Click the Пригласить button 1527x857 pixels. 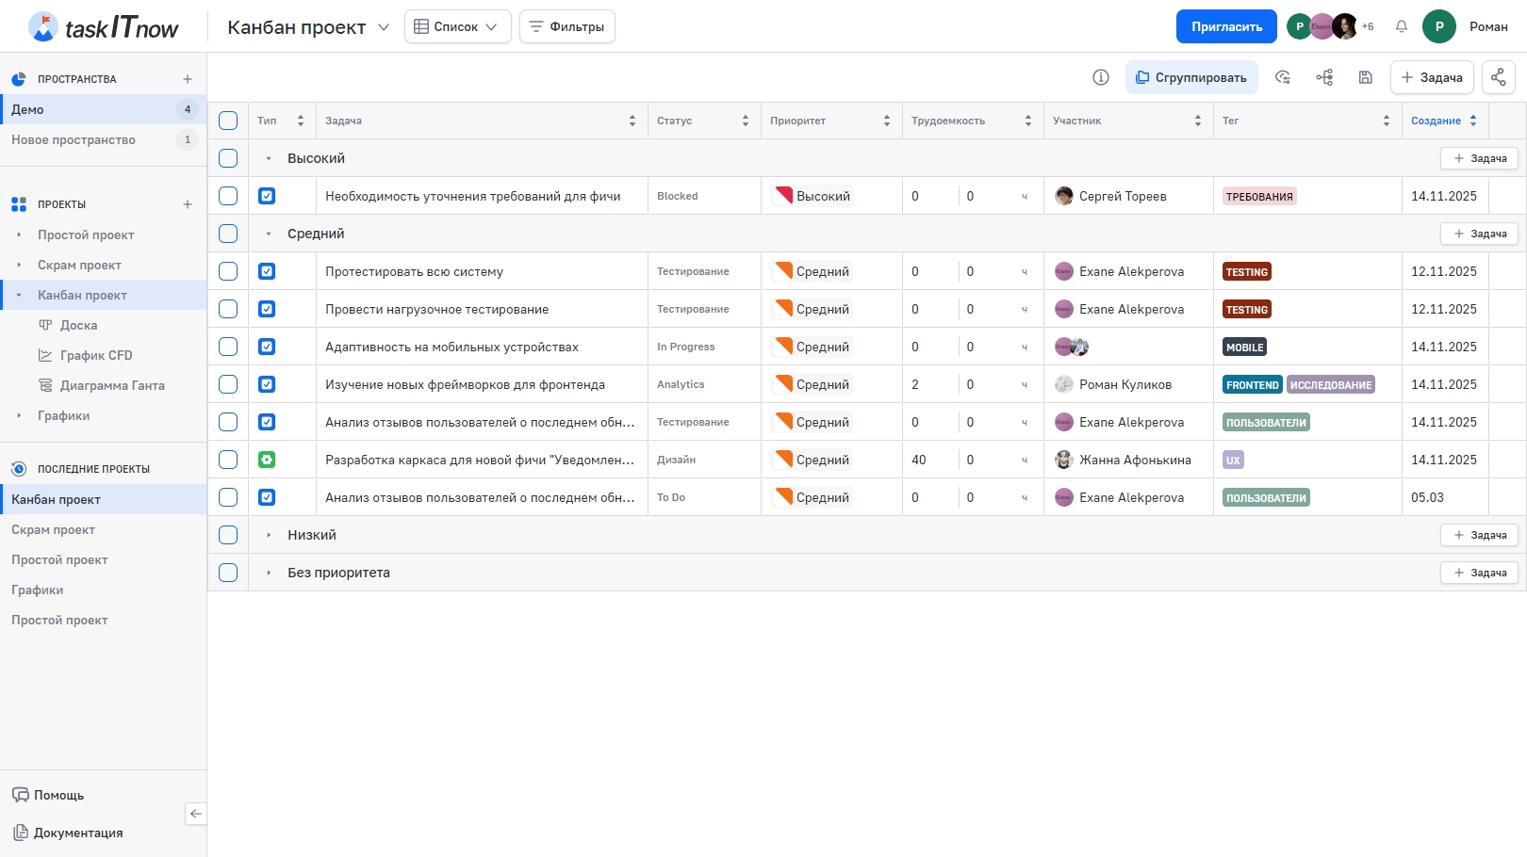point(1225,26)
